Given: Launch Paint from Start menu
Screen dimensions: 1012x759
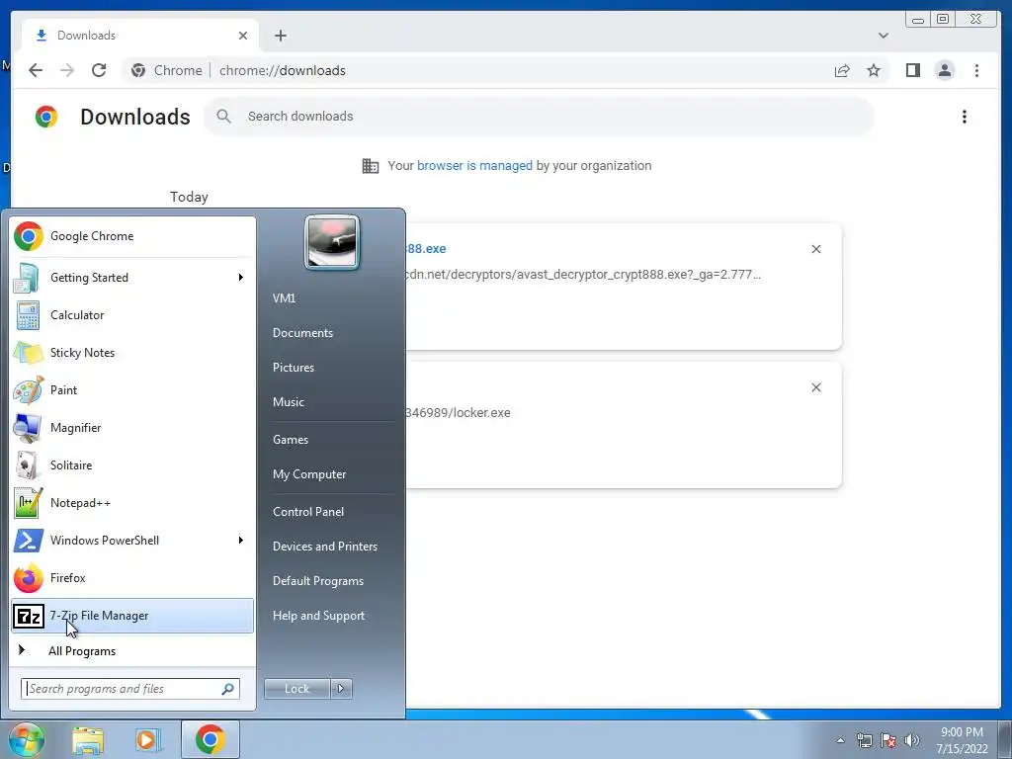Looking at the screenshot, I should pos(132,389).
